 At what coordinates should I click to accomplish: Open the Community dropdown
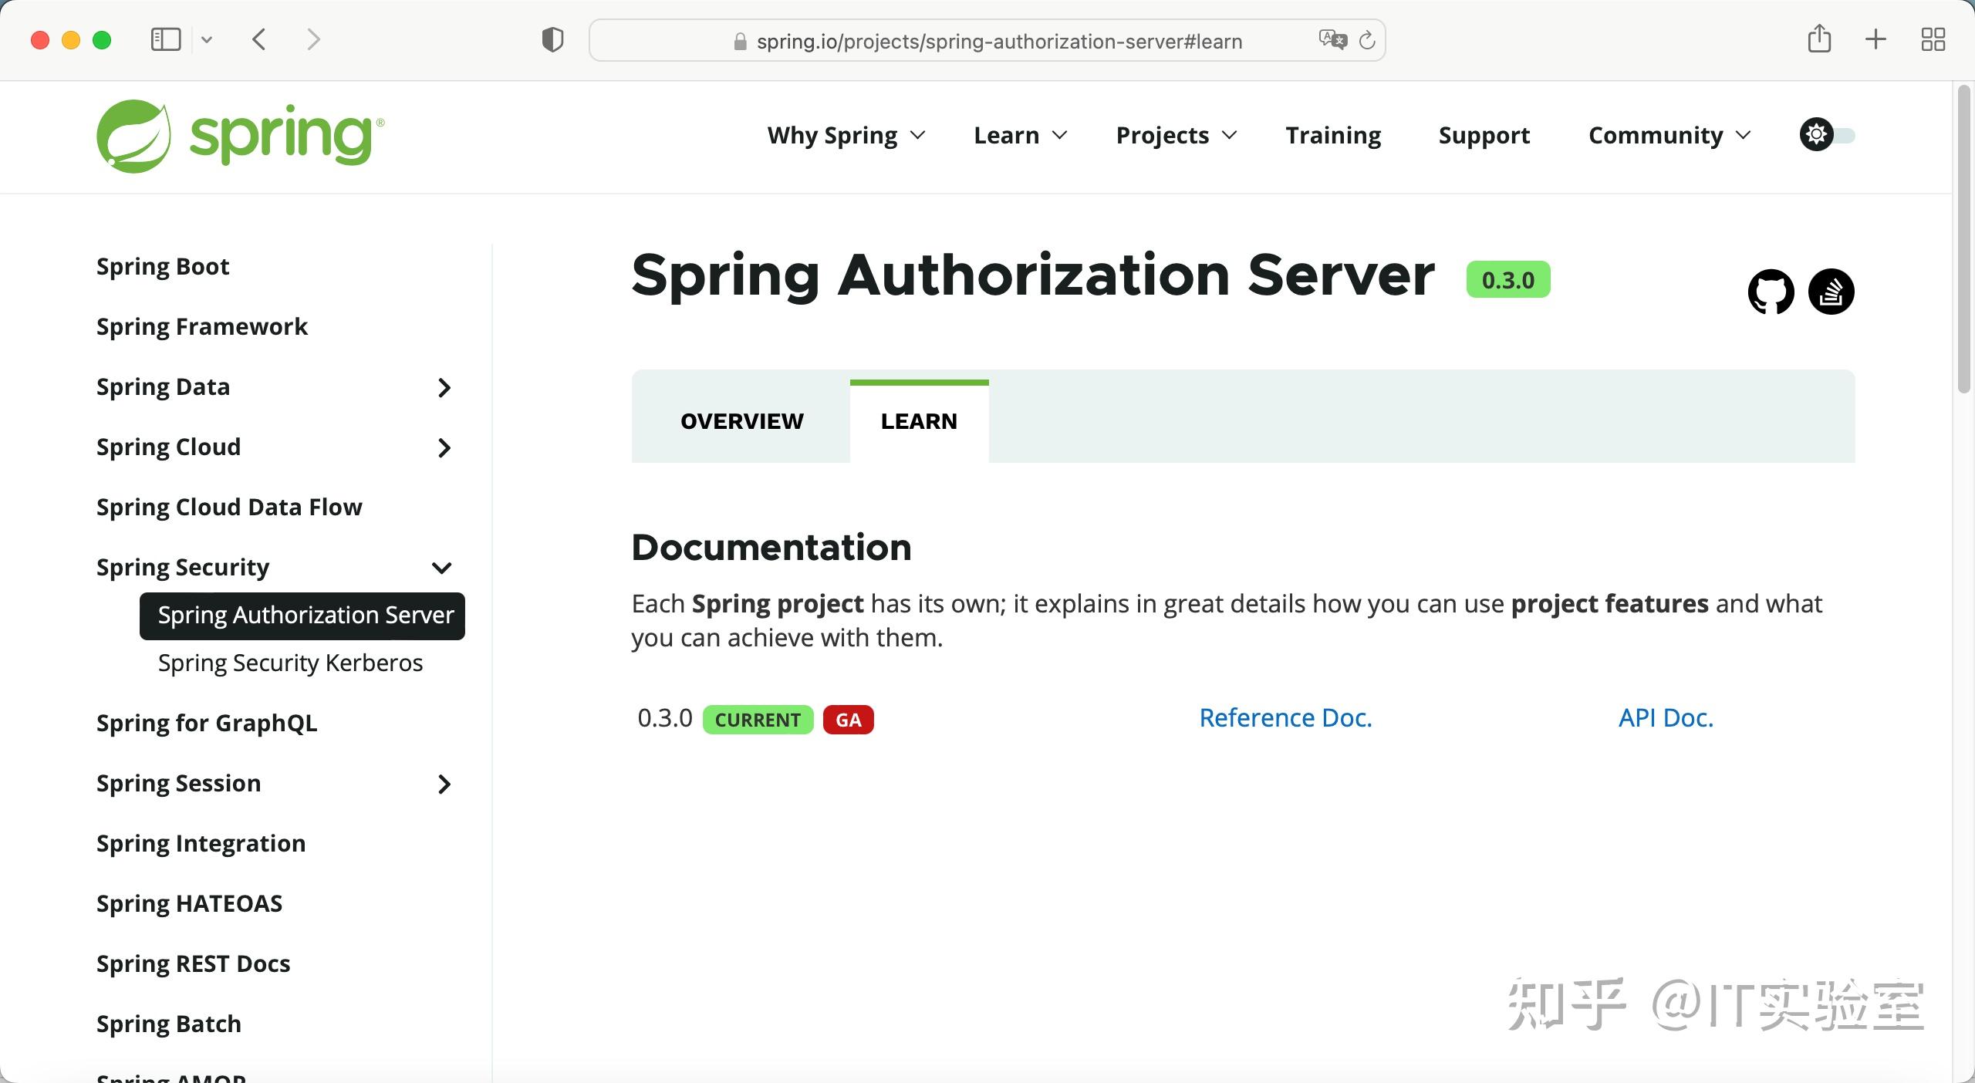[x=1669, y=135]
